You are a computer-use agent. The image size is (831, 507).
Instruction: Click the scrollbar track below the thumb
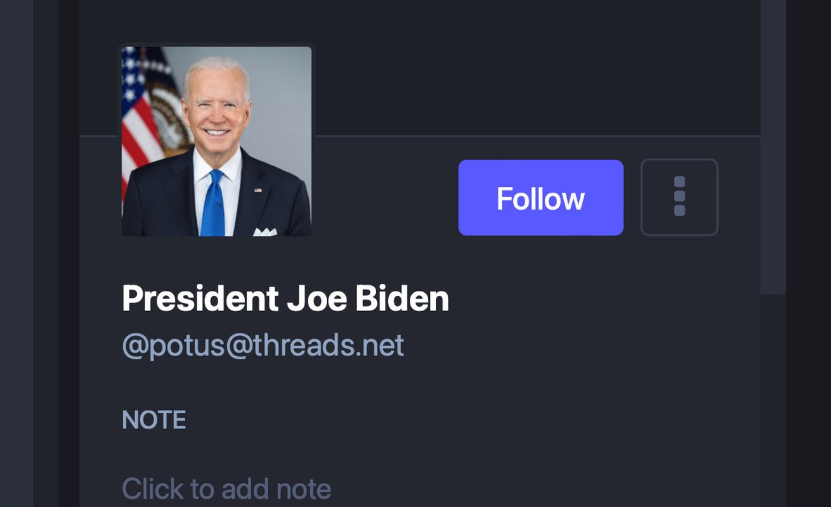tap(773, 401)
